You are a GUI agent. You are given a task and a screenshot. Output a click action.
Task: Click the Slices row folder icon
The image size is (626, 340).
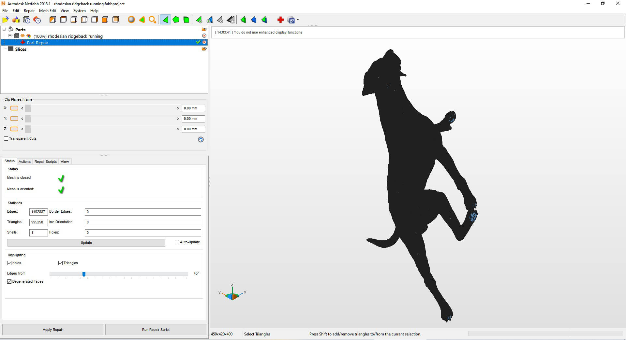[204, 49]
